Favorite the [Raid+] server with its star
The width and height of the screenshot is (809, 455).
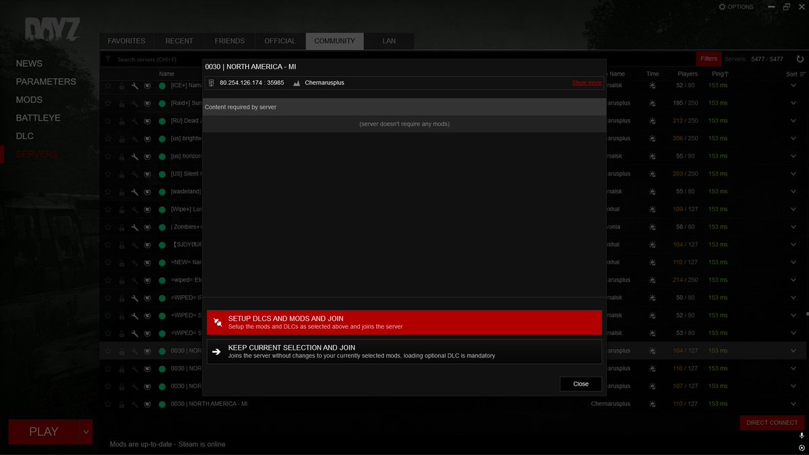(108, 103)
